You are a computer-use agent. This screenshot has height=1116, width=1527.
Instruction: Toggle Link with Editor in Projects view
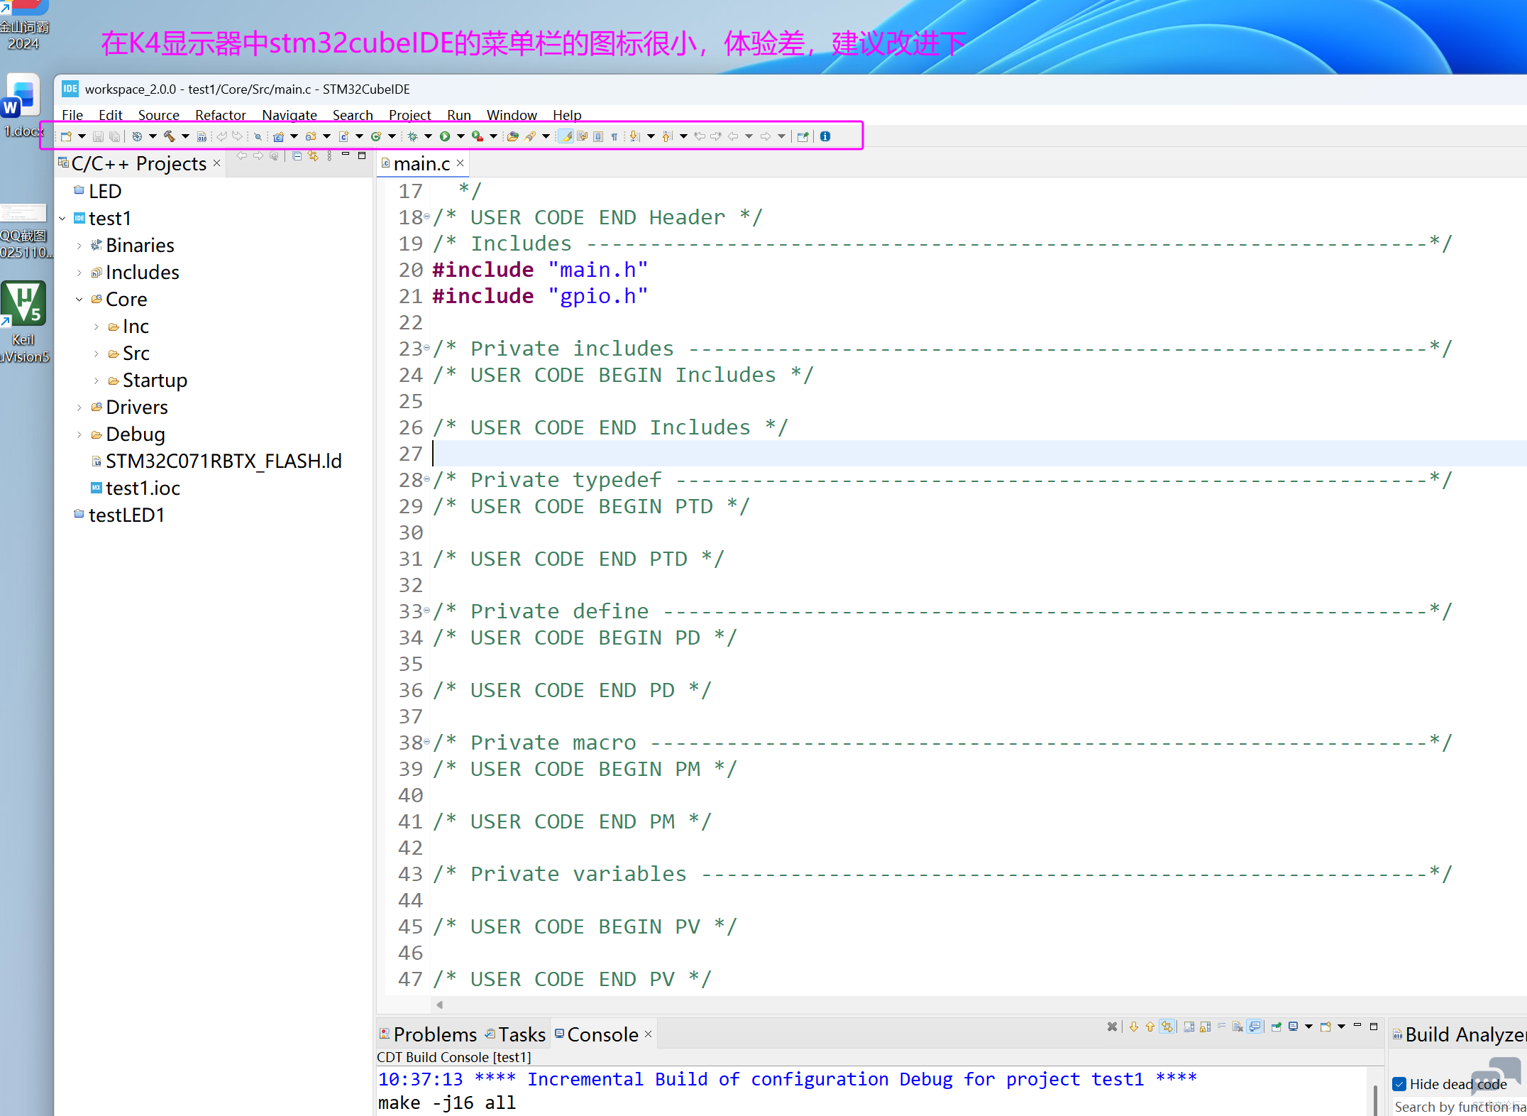click(x=312, y=156)
